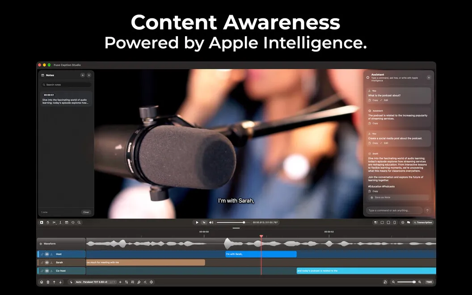Toggle the assistant chat bubbles icon
The width and height of the screenshot is (472, 295).
point(409,223)
